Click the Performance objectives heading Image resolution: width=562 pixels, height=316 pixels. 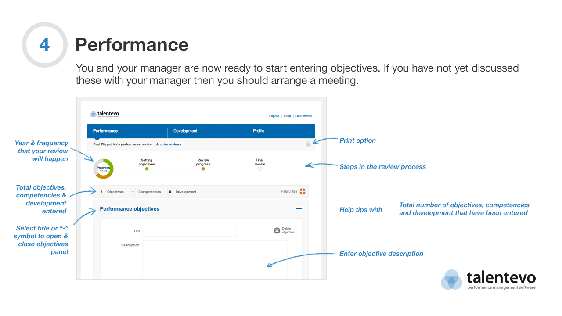point(130,209)
